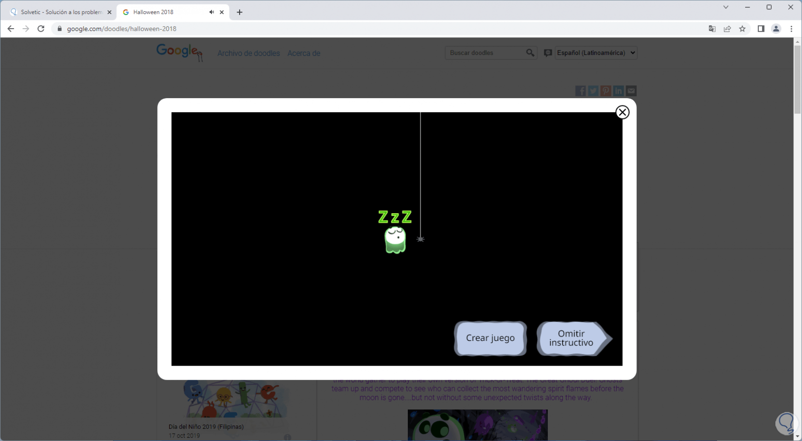
Task: Click the scrollbar down arrow
Action: tap(797, 437)
